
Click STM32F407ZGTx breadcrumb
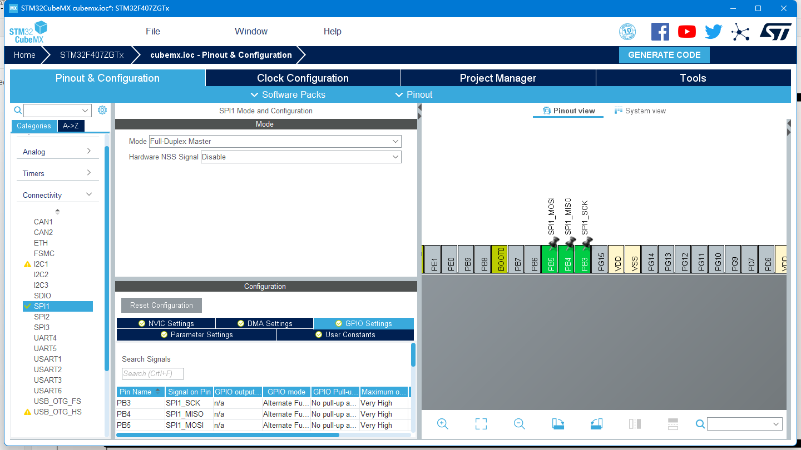(92, 55)
